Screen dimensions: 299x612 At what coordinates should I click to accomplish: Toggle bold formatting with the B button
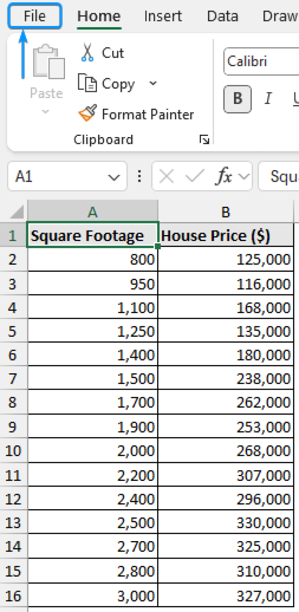point(237,98)
